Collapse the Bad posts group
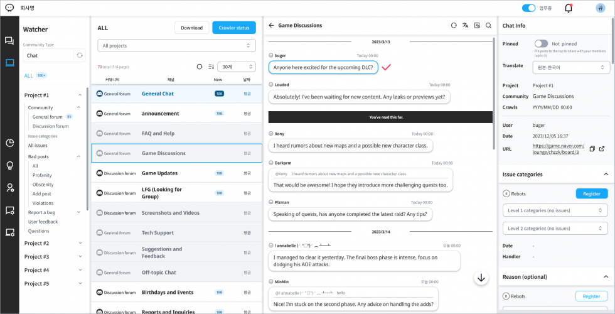Image resolution: width=615 pixels, height=314 pixels. [x=78, y=156]
